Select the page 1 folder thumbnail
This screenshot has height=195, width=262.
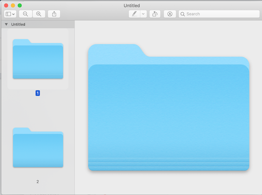(38, 59)
